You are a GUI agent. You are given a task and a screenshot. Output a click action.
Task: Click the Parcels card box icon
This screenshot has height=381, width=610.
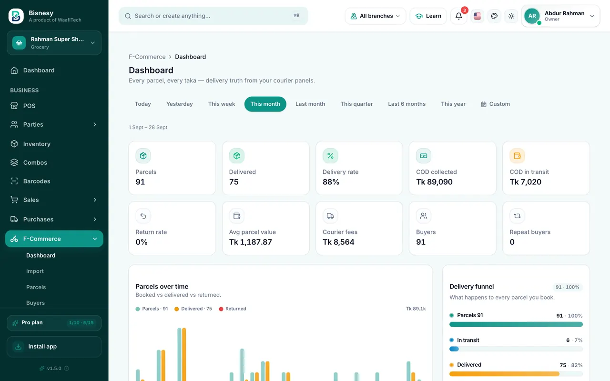pyautogui.click(x=143, y=156)
